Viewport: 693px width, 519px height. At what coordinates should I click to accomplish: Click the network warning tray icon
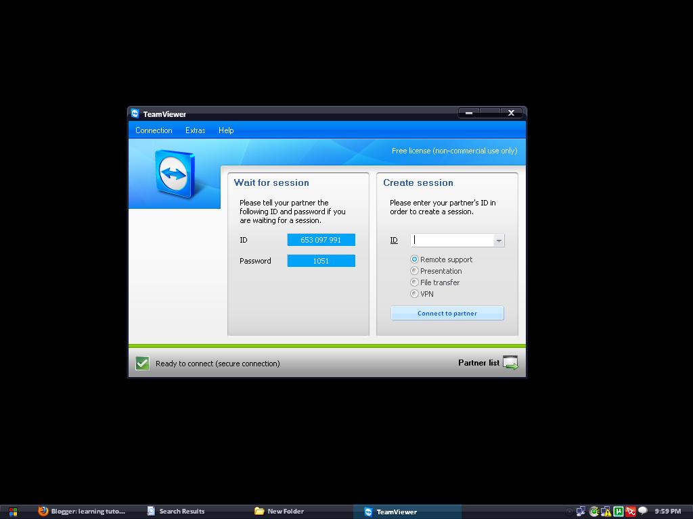pos(606,512)
